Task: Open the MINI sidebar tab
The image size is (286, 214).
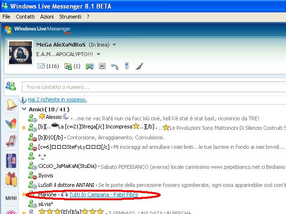Action: pyautogui.click(x=11, y=198)
